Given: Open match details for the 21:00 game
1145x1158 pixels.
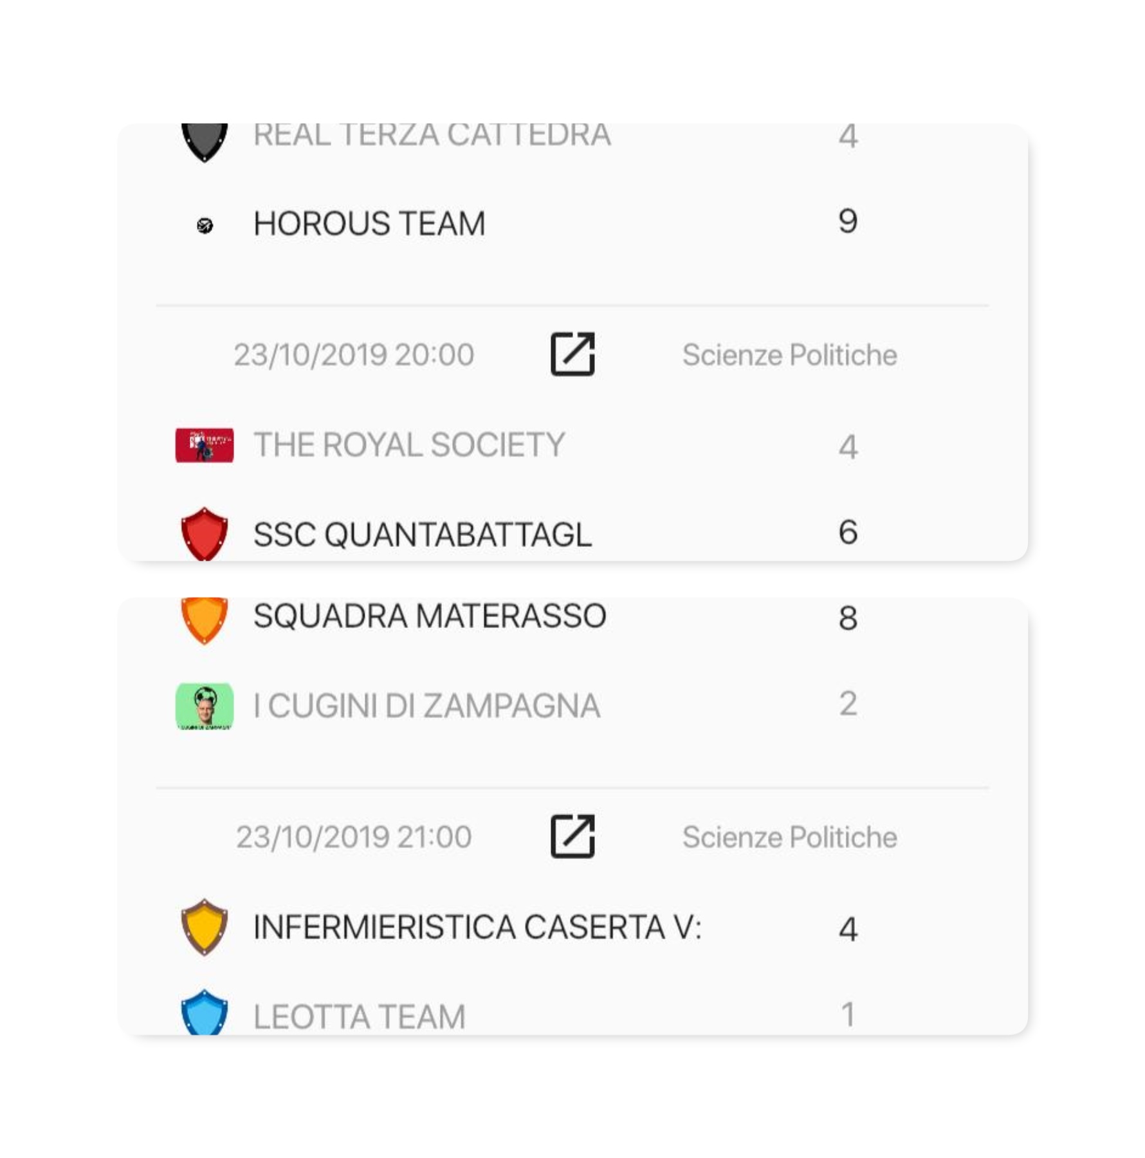Looking at the screenshot, I should [572, 836].
